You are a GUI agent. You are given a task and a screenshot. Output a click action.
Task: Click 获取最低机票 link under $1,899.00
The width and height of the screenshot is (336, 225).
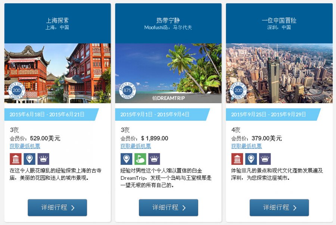coord(136,146)
